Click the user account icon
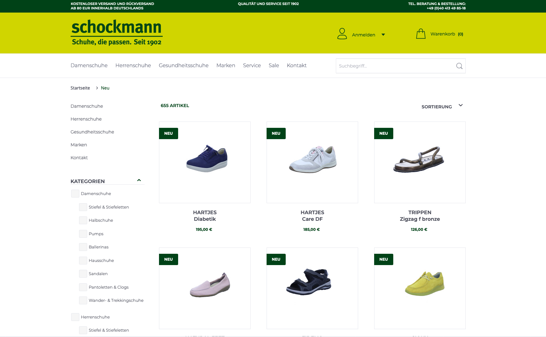 (x=342, y=34)
